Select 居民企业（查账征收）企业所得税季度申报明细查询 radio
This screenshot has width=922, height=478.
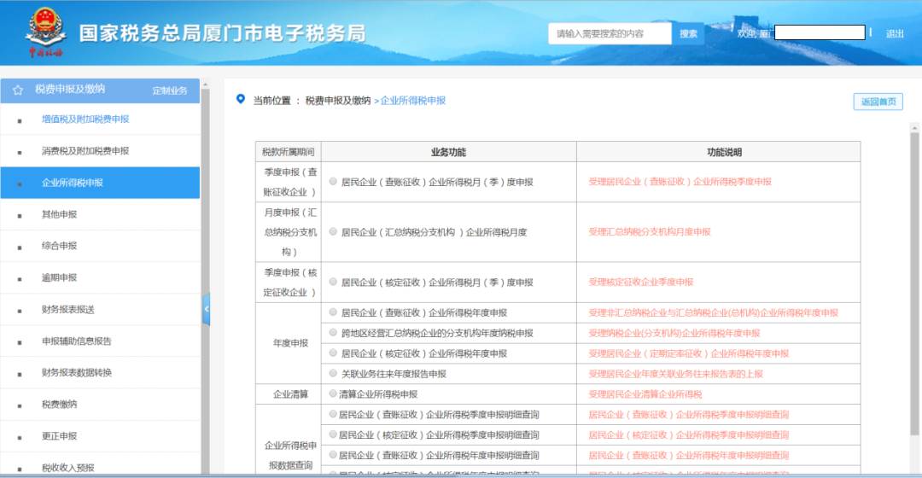334,414
